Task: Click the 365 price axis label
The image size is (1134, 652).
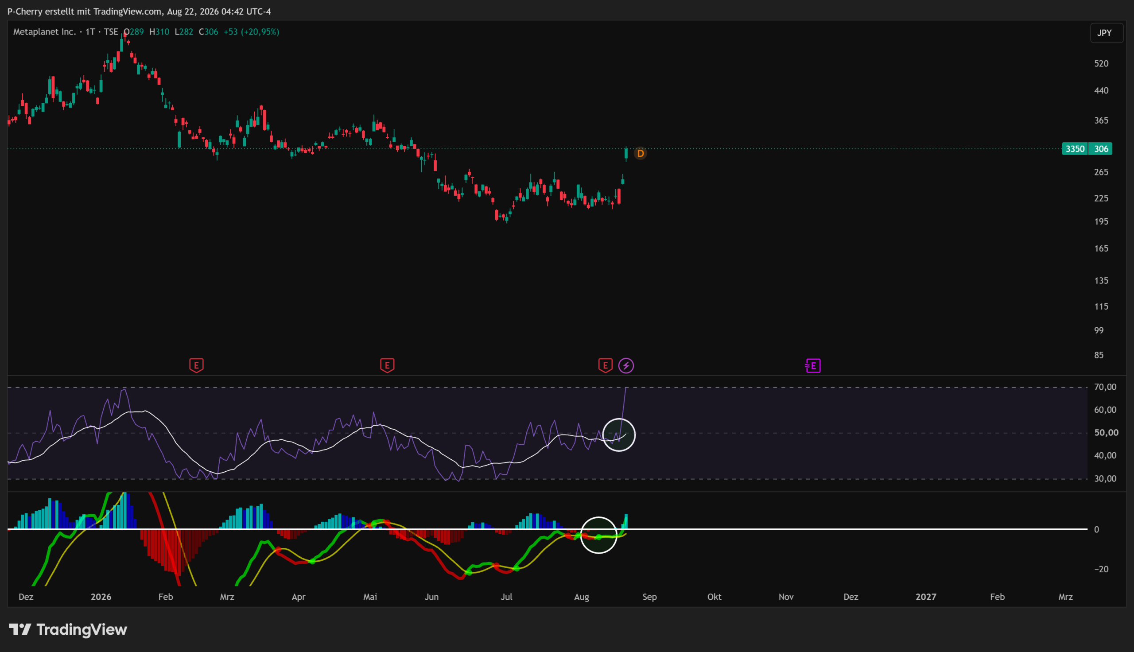Action: coord(1101,120)
